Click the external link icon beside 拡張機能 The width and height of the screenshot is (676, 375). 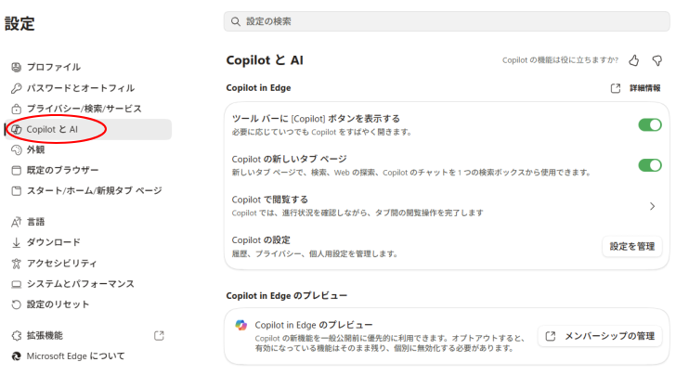[159, 336]
